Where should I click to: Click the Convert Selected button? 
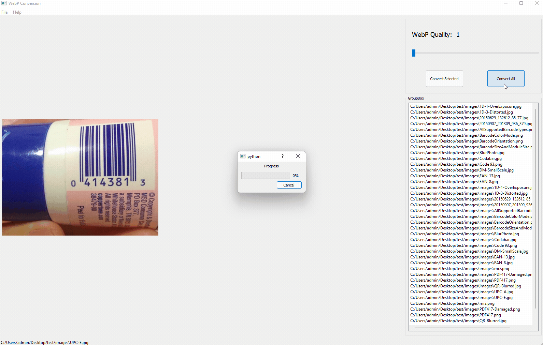tap(444, 79)
